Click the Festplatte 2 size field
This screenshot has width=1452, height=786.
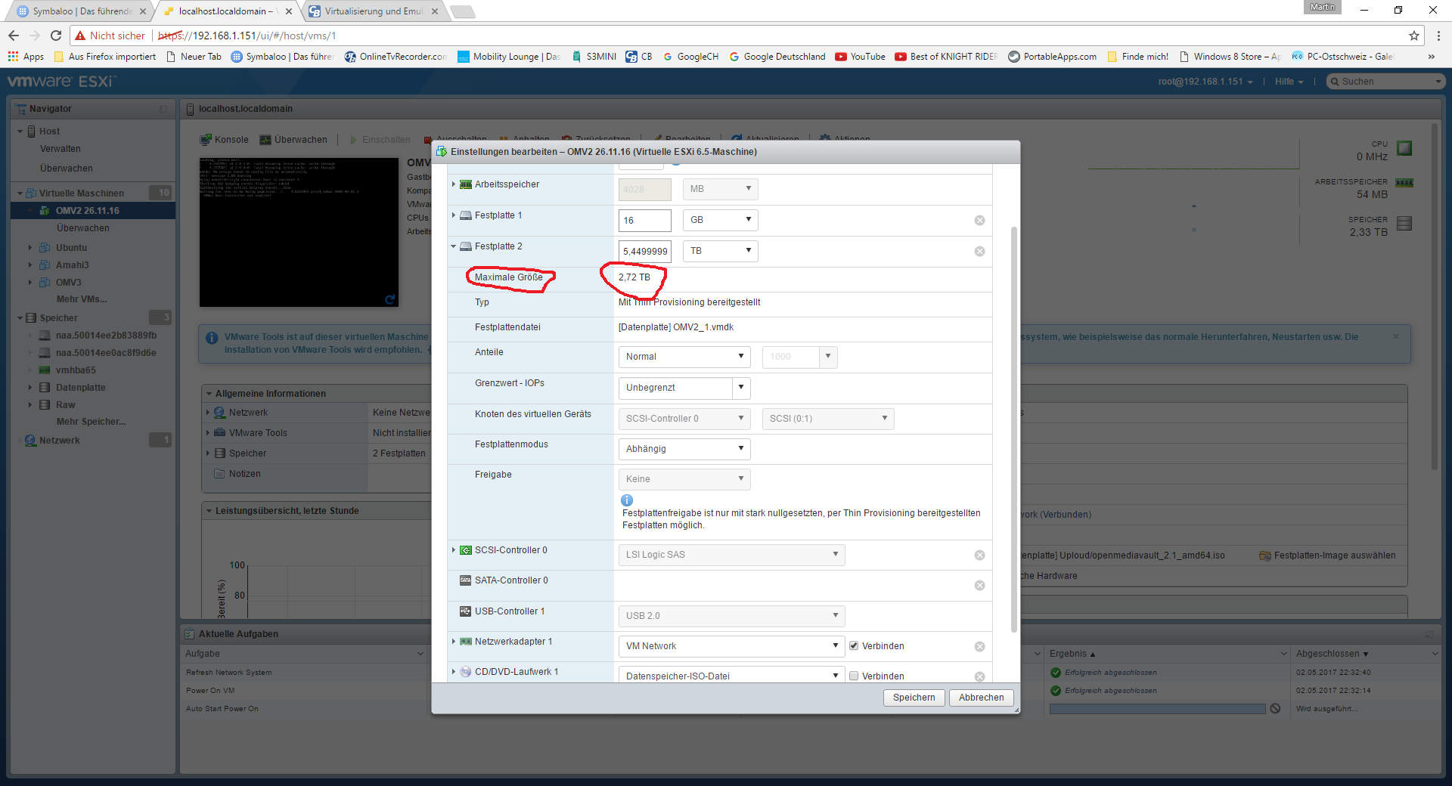coord(644,252)
